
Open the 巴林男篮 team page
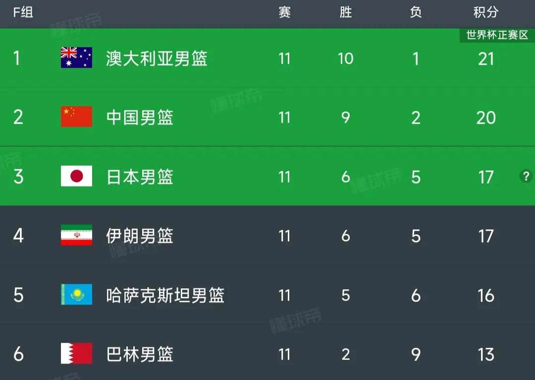pyautogui.click(x=140, y=355)
